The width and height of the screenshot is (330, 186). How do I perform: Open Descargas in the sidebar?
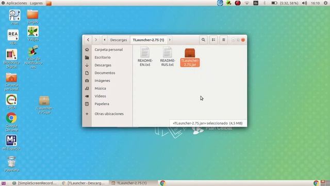103,65
